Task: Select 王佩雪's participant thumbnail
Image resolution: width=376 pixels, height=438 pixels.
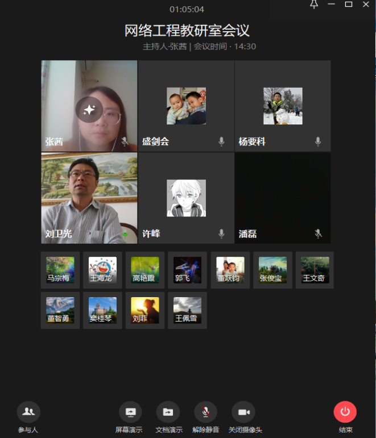Action: (187, 310)
